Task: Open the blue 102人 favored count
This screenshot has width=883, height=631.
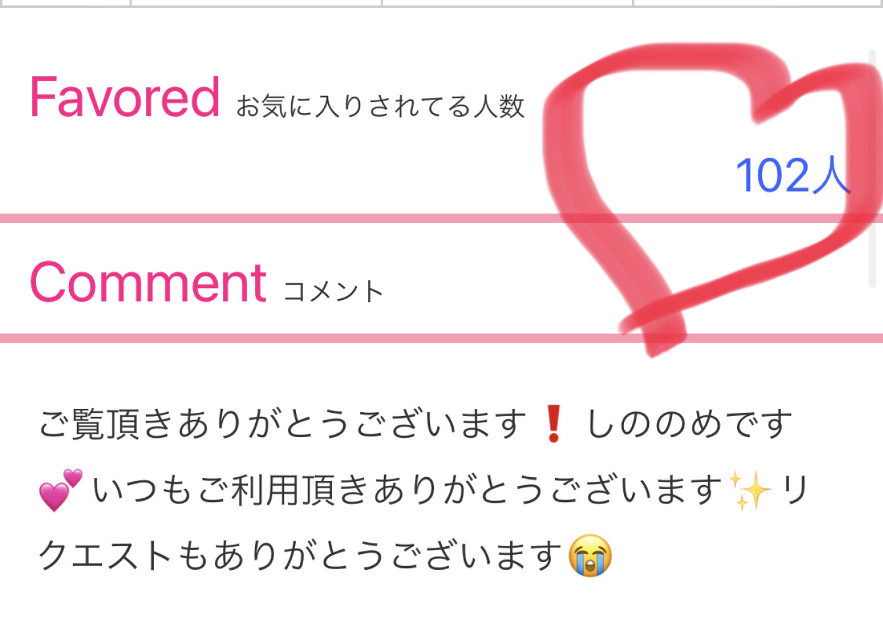Action: pyautogui.click(x=793, y=175)
